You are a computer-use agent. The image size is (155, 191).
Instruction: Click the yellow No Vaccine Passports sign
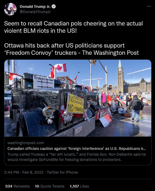pos(75,103)
